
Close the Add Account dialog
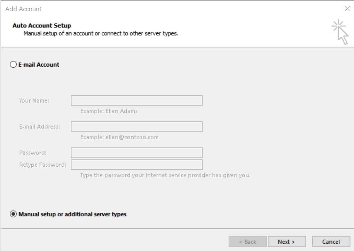coord(347,9)
